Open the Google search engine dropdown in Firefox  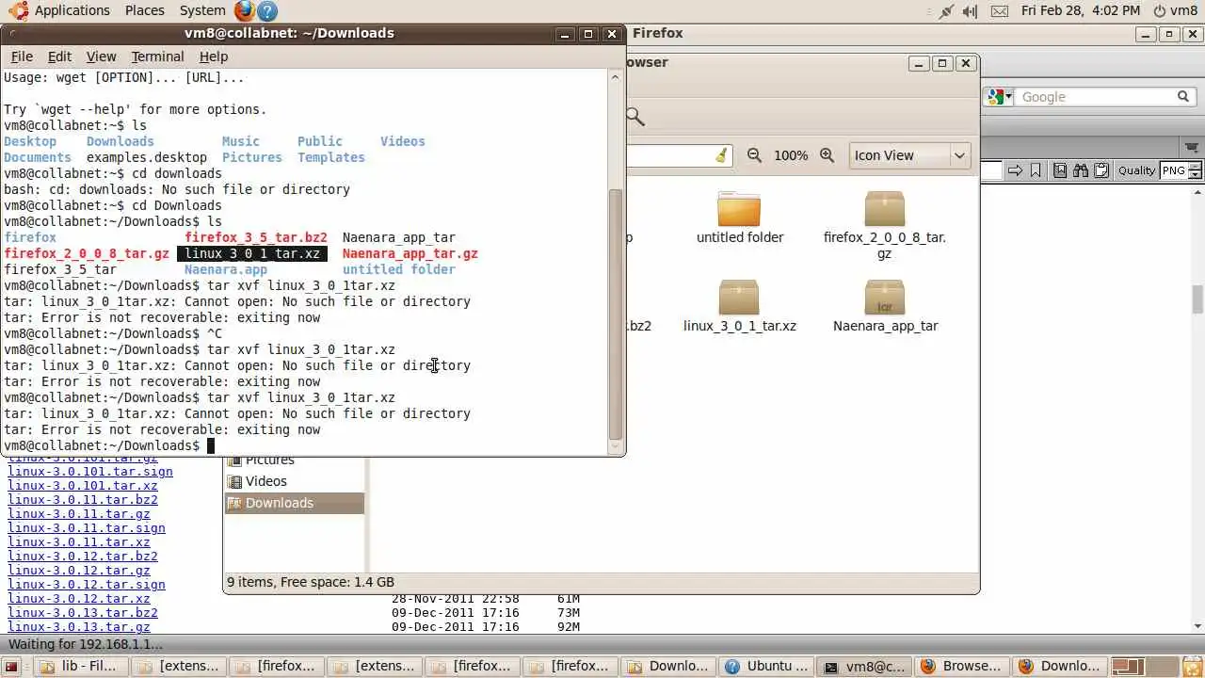[999, 97]
